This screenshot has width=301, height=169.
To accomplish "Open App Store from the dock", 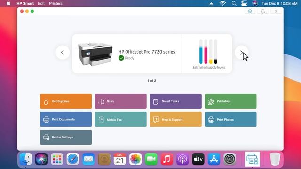I will (214, 159).
